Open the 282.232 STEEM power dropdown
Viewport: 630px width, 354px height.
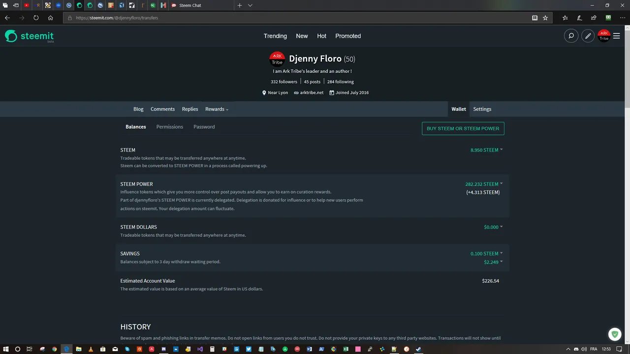484,184
